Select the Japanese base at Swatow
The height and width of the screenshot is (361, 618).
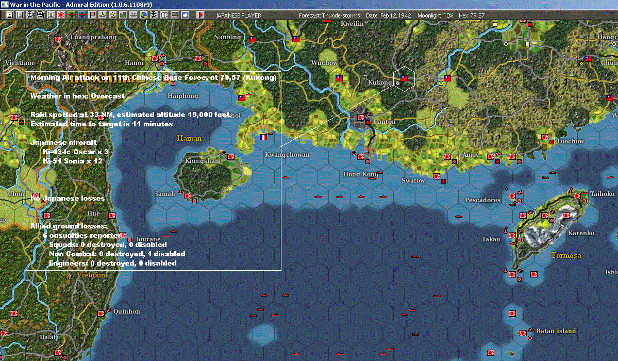pyautogui.click(x=436, y=176)
